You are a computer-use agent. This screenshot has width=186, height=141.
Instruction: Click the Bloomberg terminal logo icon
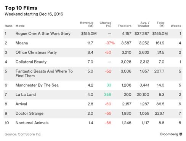coord(181,134)
